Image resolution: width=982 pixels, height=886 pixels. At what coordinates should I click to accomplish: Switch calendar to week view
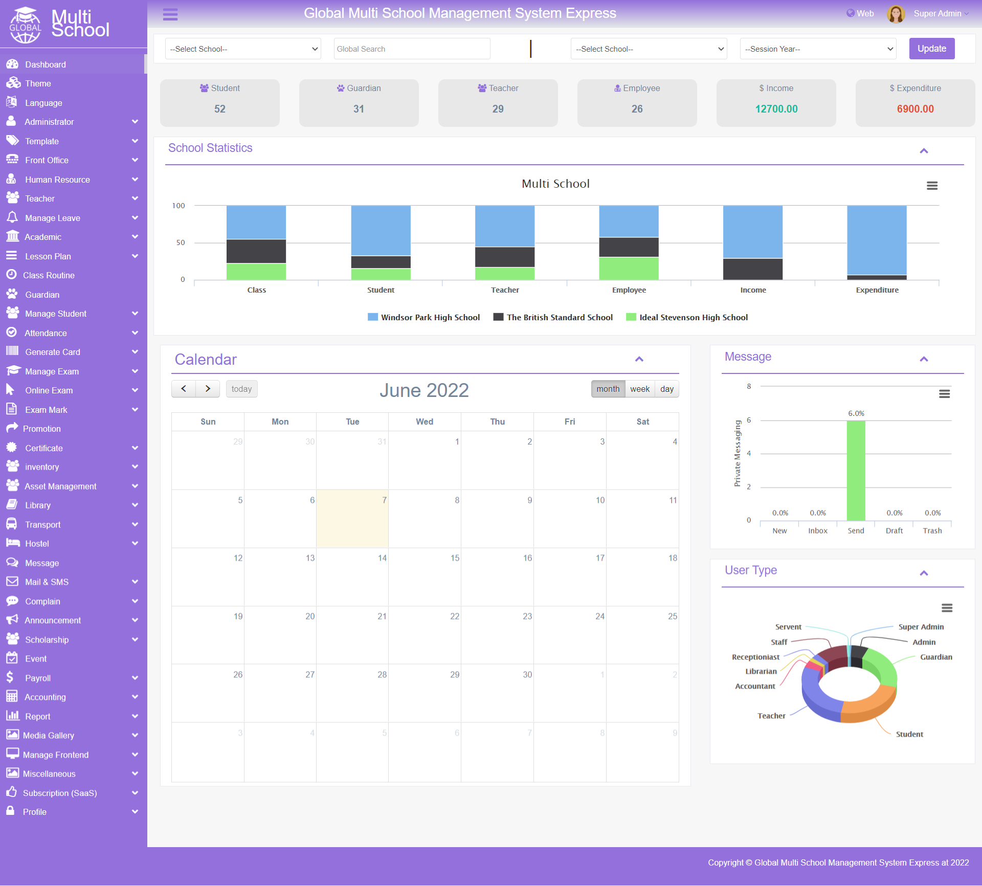pos(640,389)
